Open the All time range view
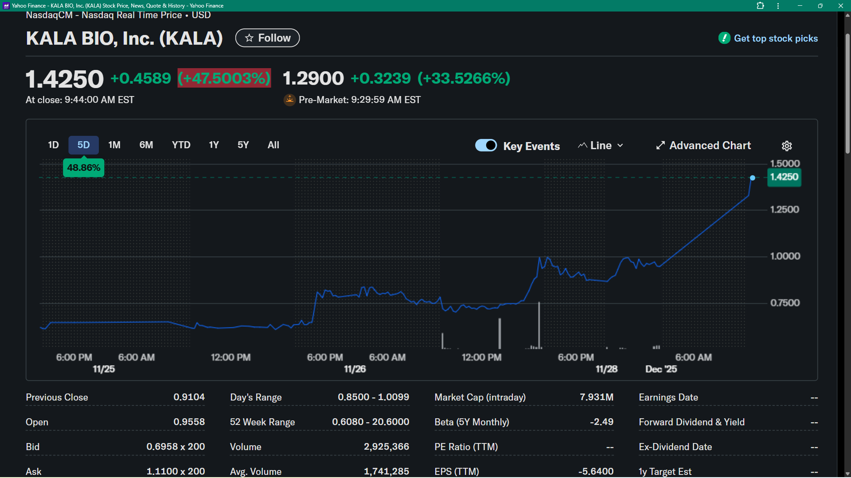 (273, 145)
